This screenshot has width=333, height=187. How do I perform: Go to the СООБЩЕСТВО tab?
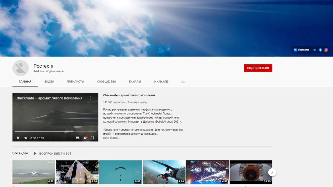tap(107, 81)
